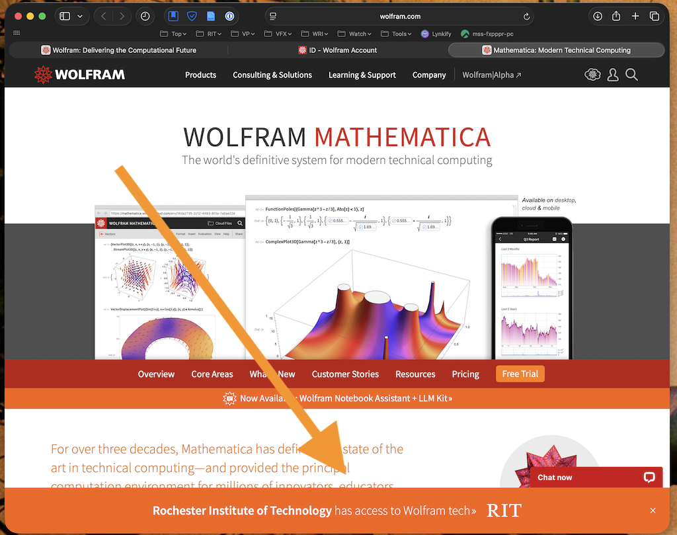This screenshot has width=677, height=535.
Task: Click the wolfram.com address bar
Action: coord(400,17)
